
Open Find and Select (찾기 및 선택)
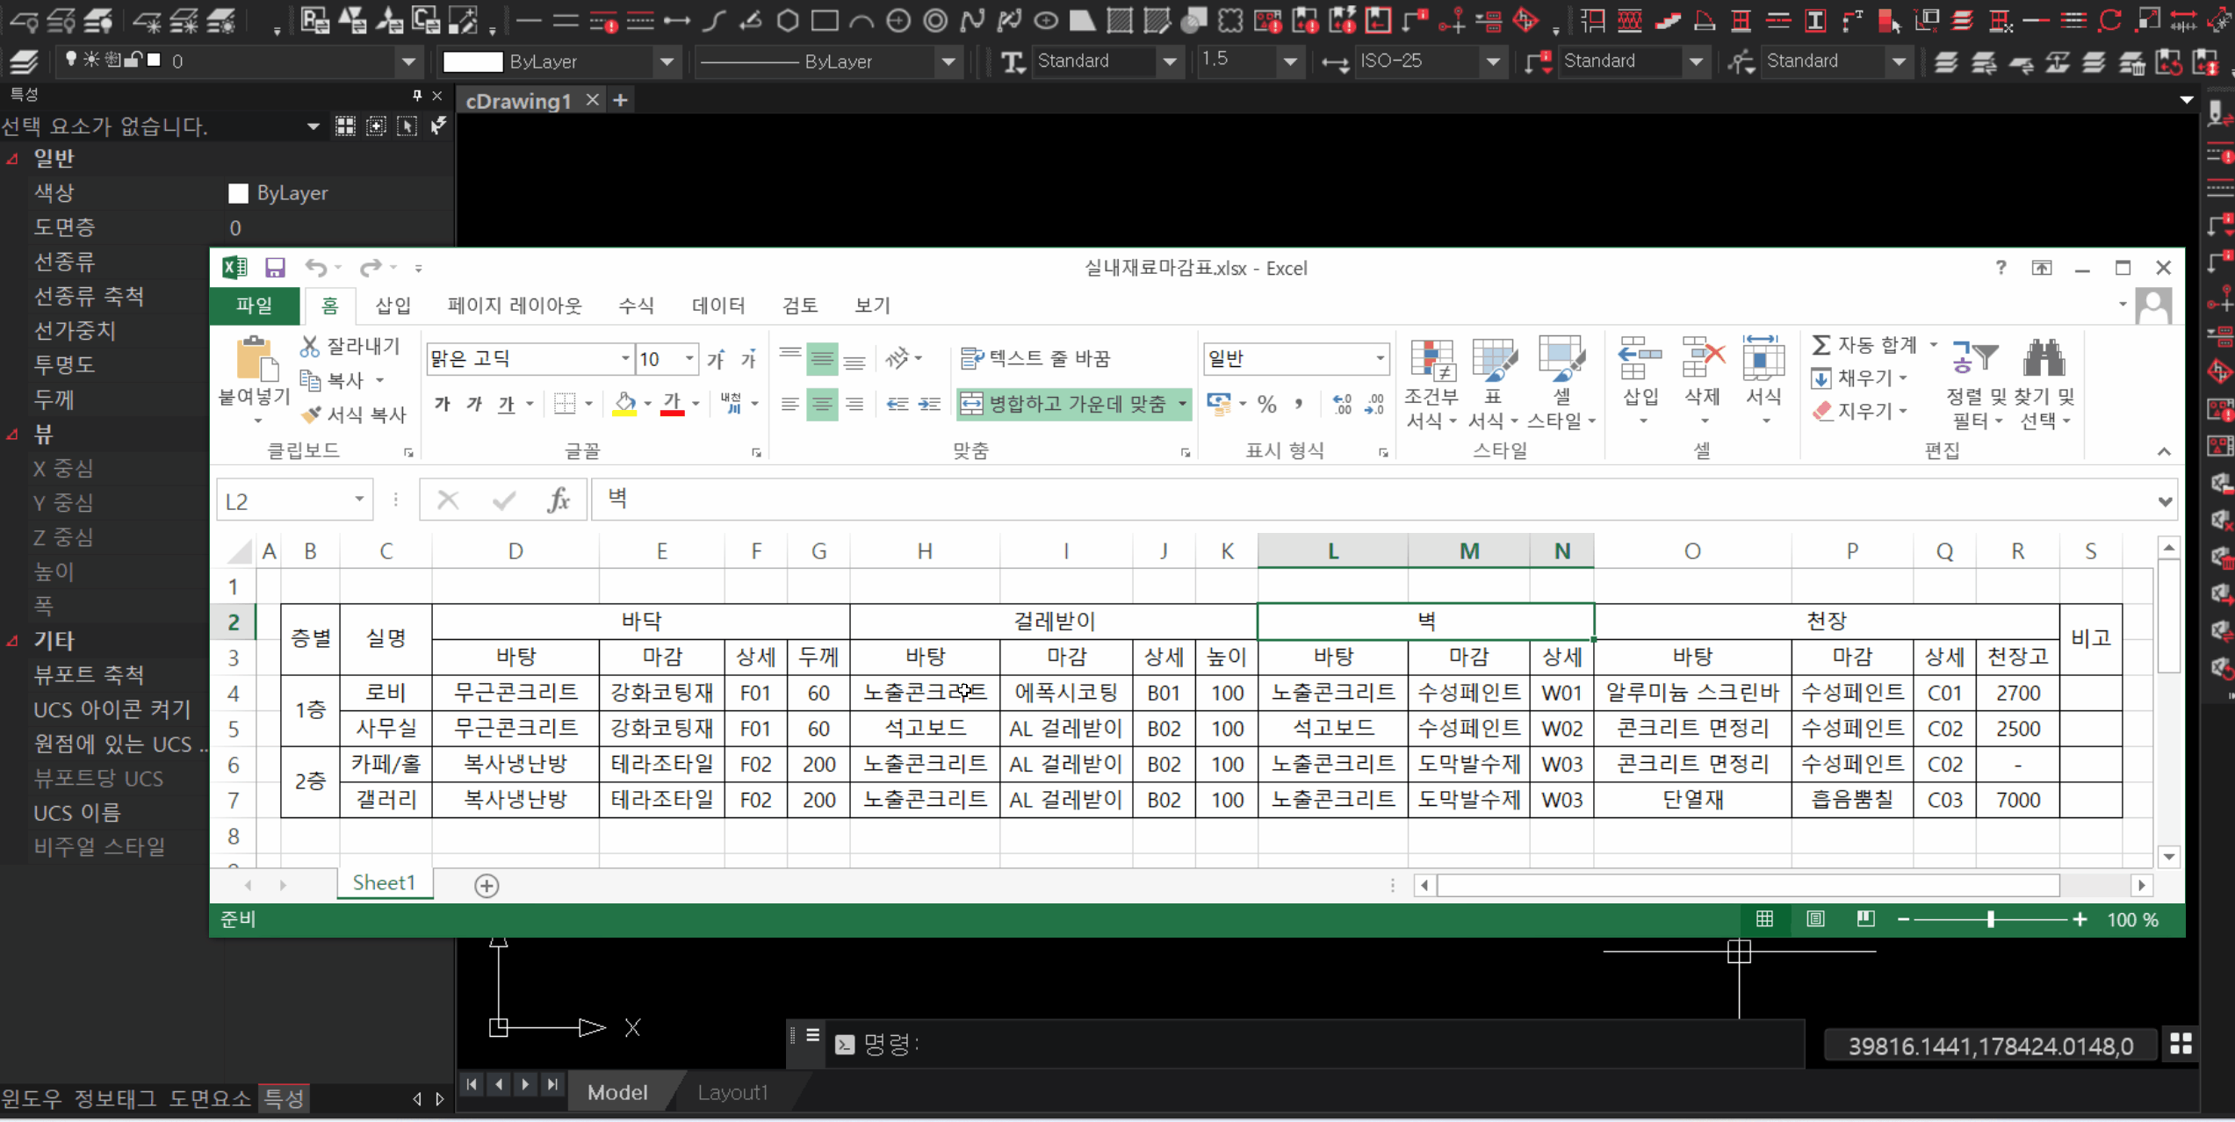coord(2044,383)
